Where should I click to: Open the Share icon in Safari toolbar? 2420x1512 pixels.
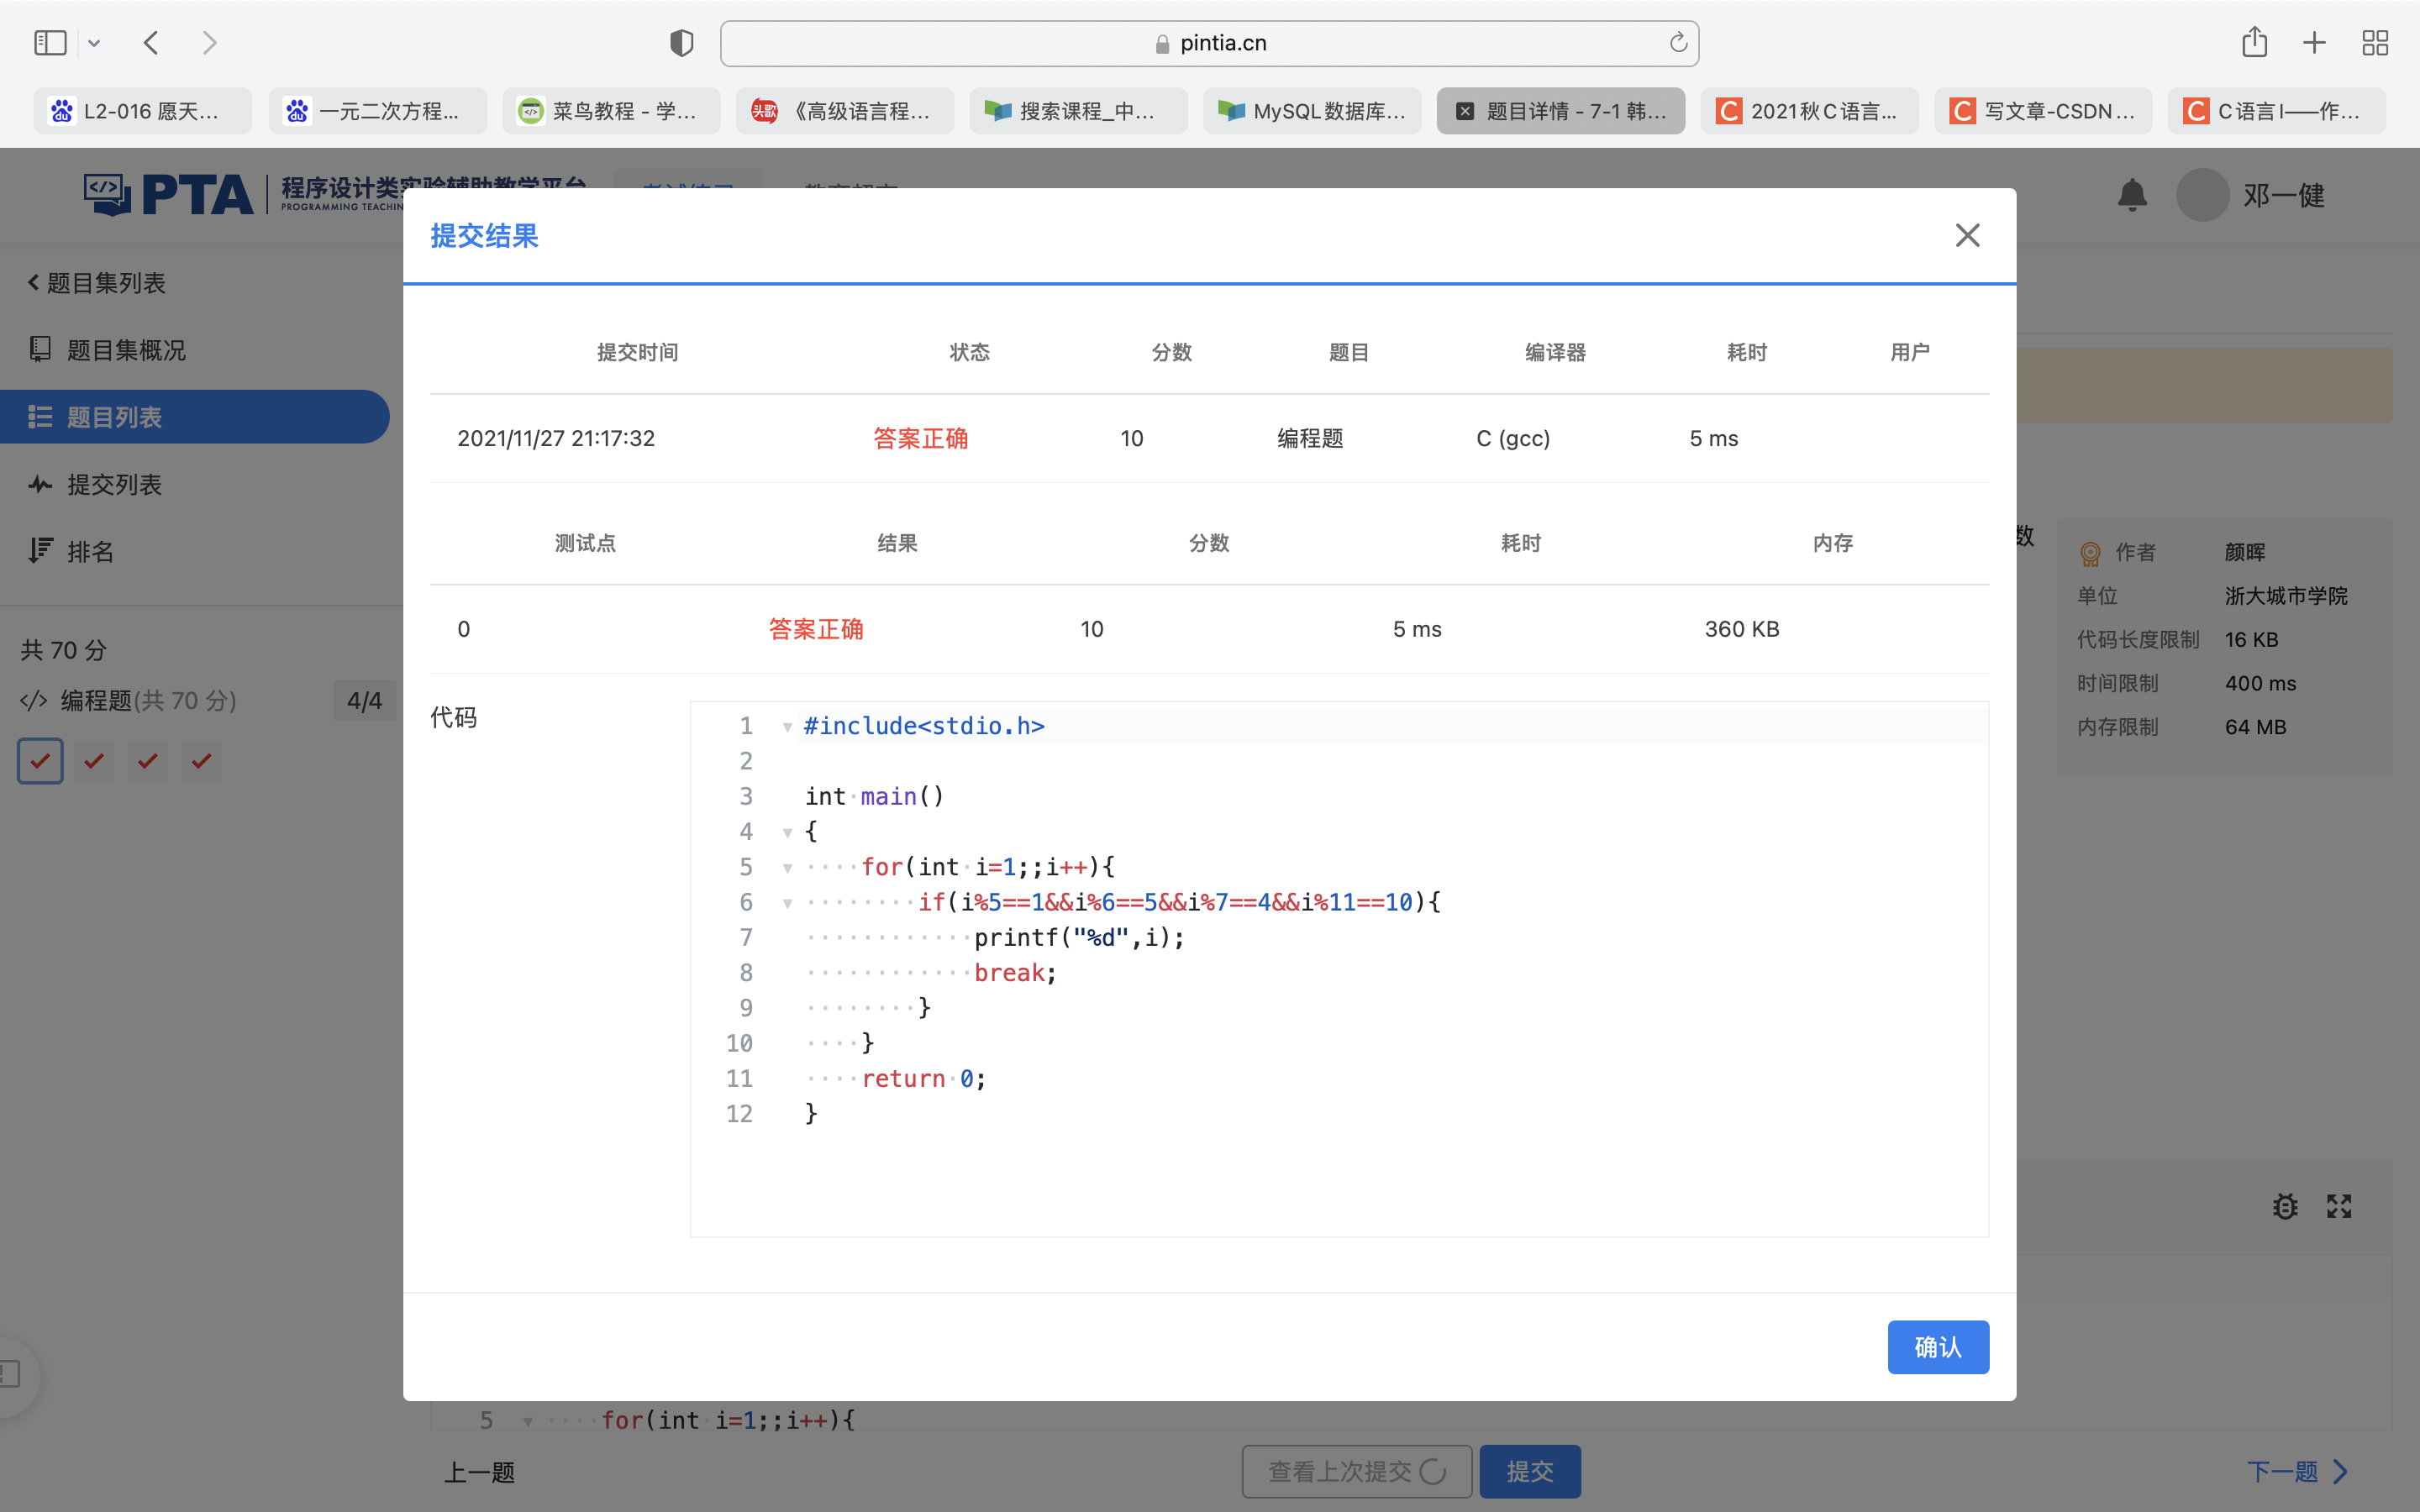pos(2254,42)
